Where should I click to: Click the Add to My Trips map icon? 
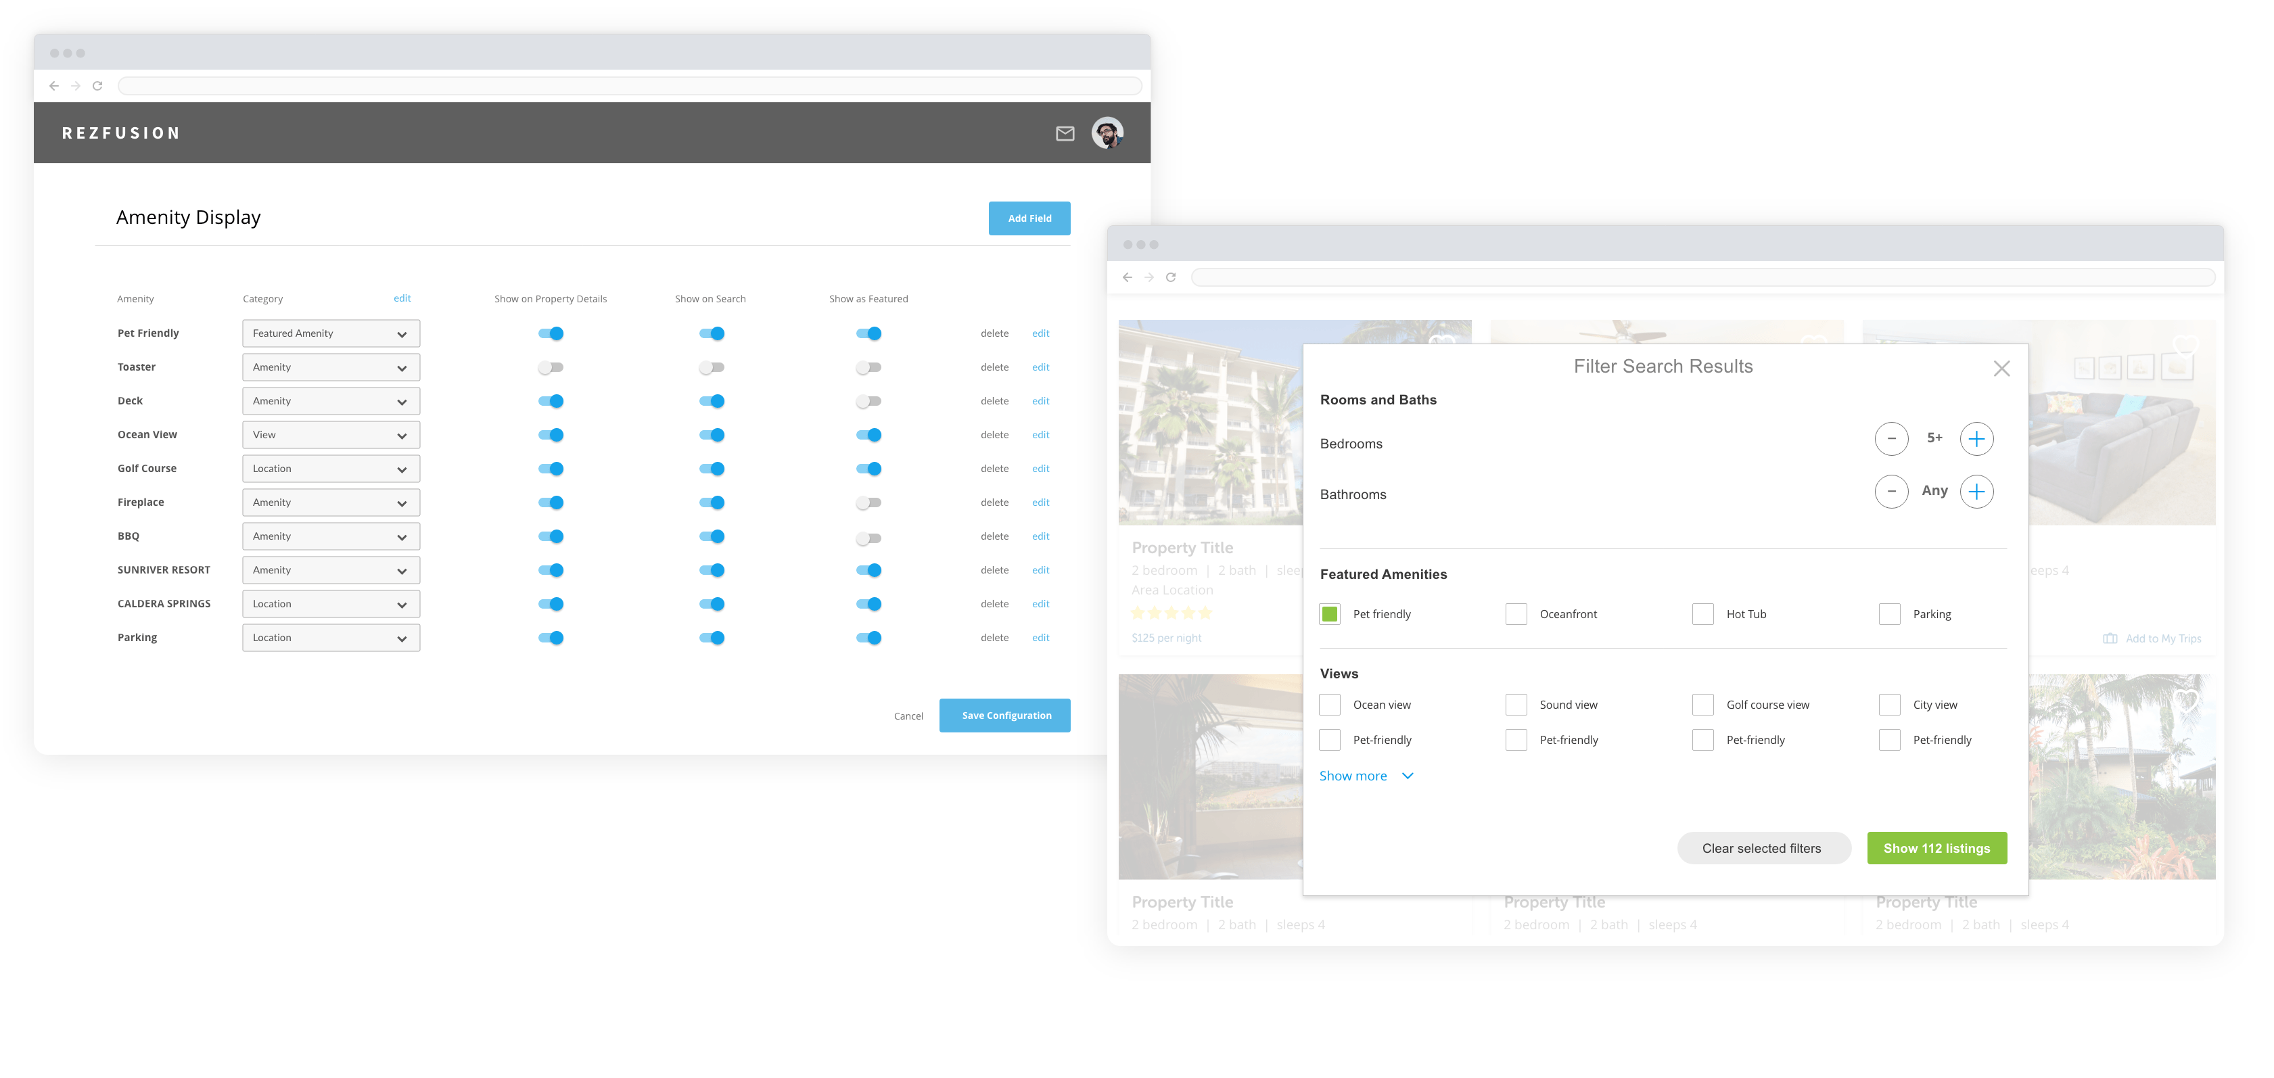(2110, 638)
